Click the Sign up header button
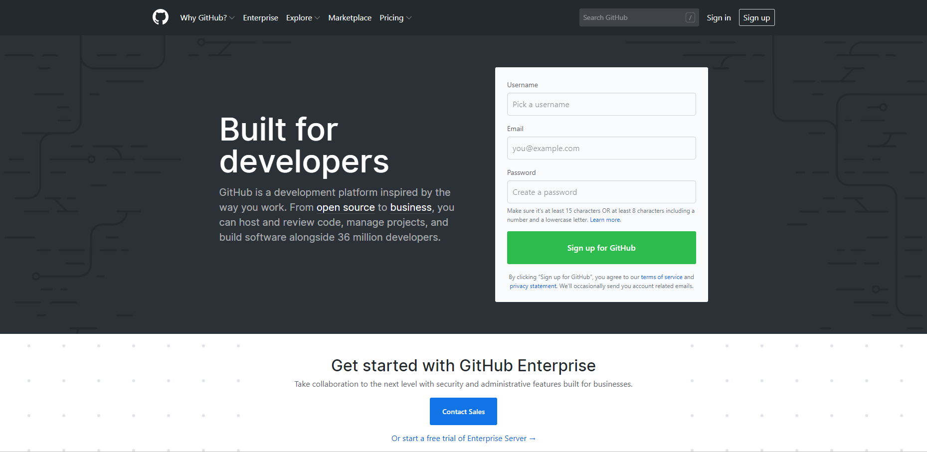The image size is (927, 452). click(x=756, y=17)
